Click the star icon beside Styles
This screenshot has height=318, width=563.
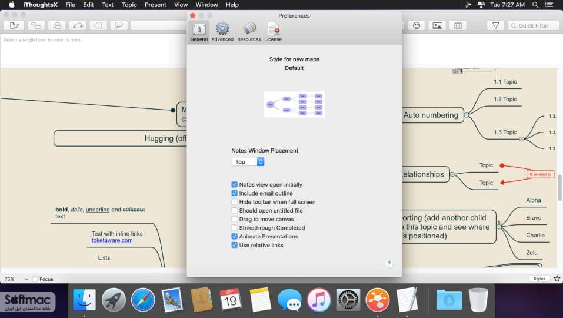557,279
